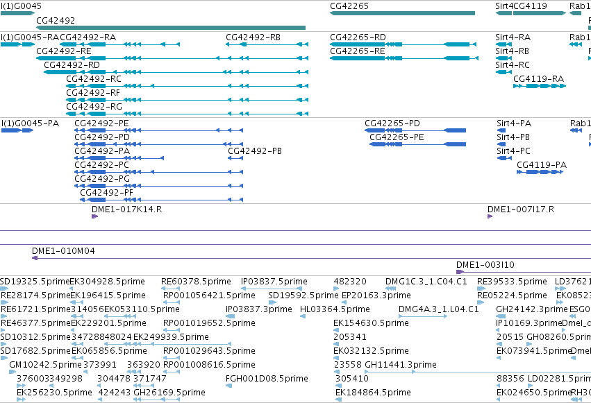Select DMG1C.3_1.C04.C1 feature
This screenshot has width=591, height=403.
coord(391,289)
